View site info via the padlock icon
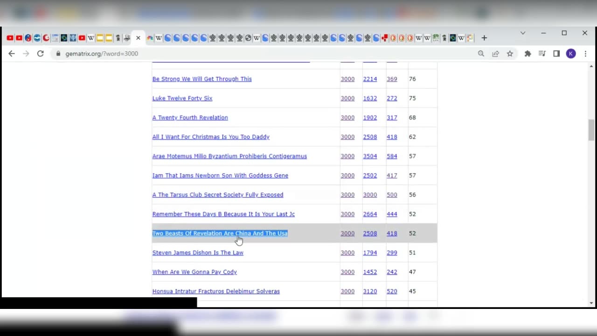The height and width of the screenshot is (336, 597). [x=58, y=54]
